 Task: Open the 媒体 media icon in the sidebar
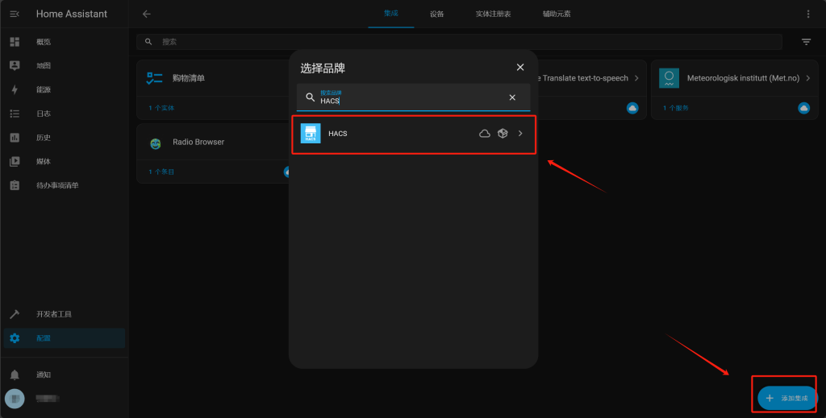pyautogui.click(x=15, y=161)
